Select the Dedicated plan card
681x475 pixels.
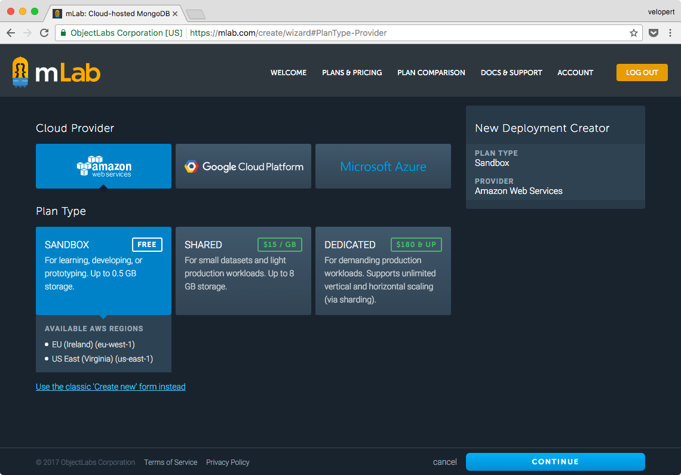click(383, 271)
